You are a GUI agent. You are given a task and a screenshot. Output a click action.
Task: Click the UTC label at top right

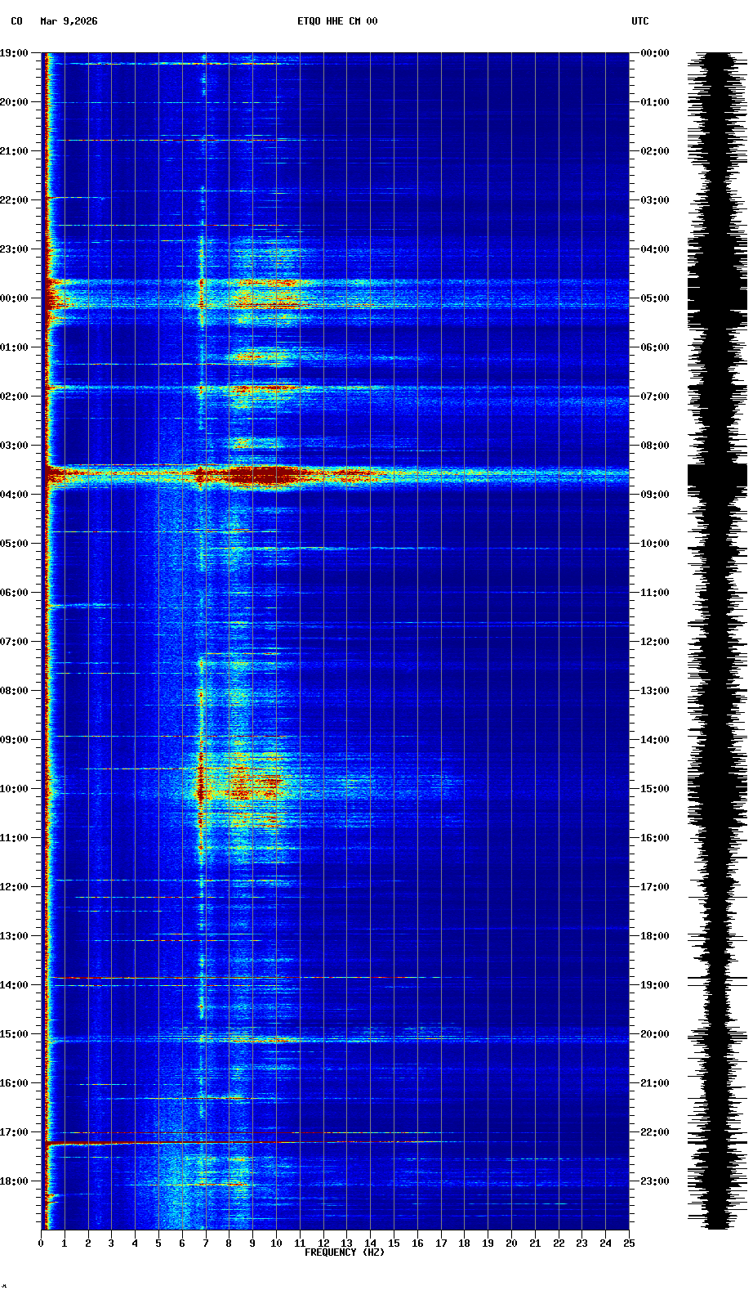(639, 21)
